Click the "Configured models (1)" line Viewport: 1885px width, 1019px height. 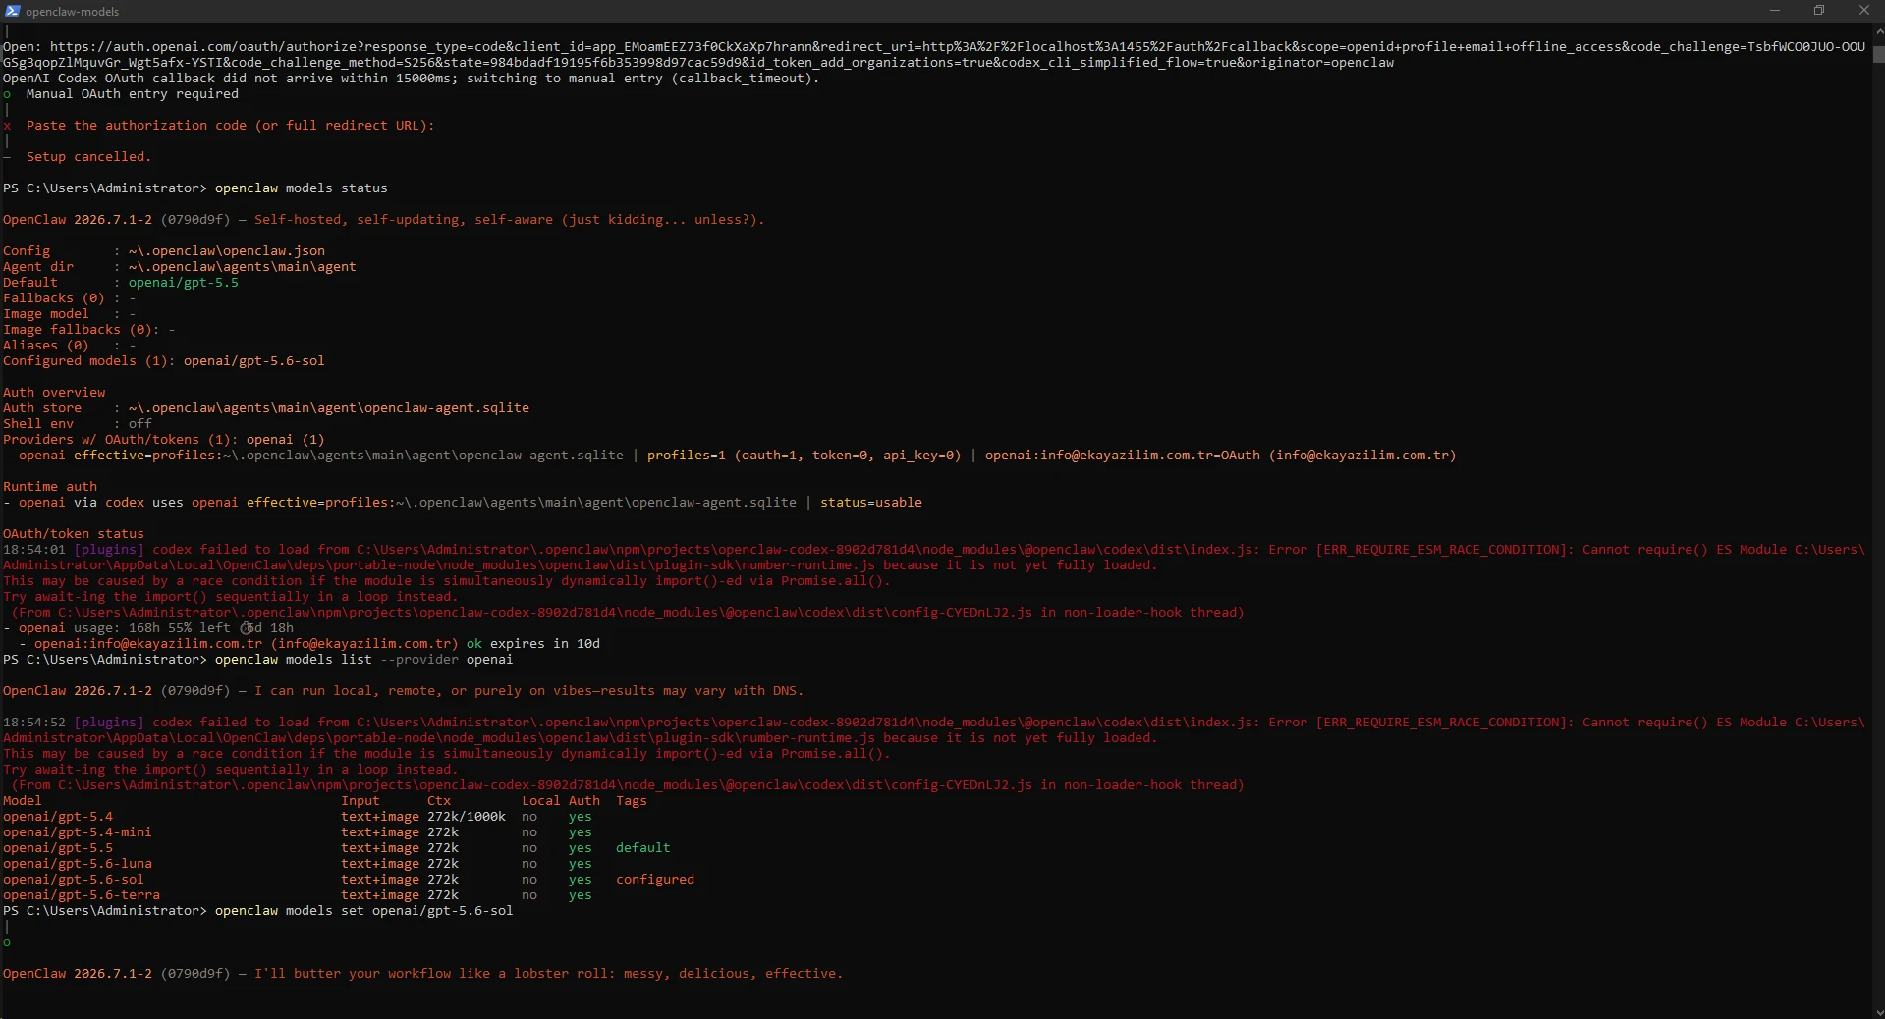coord(164,361)
